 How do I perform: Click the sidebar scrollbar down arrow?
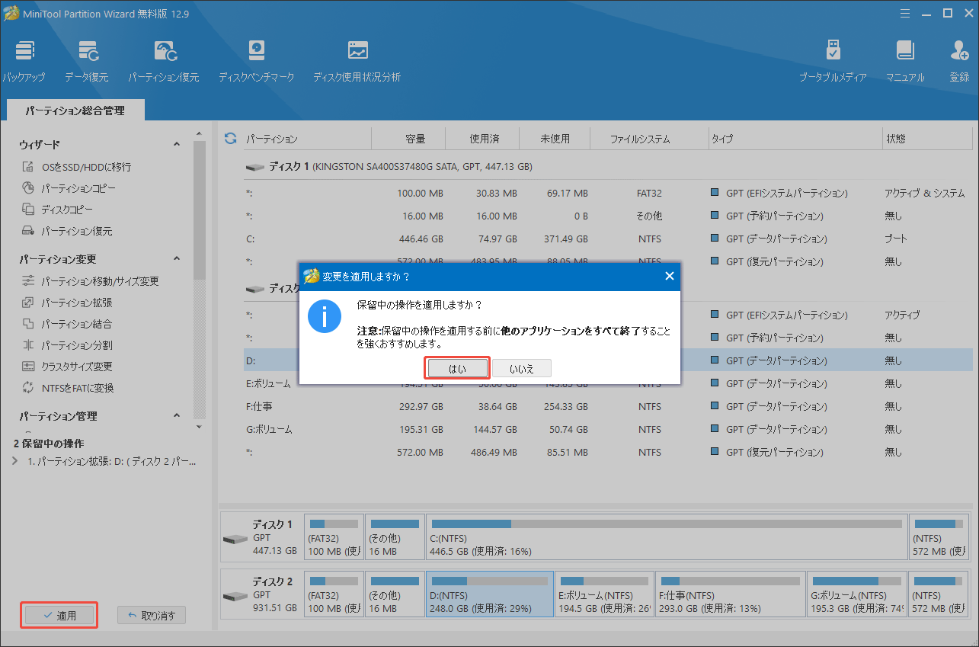199,426
